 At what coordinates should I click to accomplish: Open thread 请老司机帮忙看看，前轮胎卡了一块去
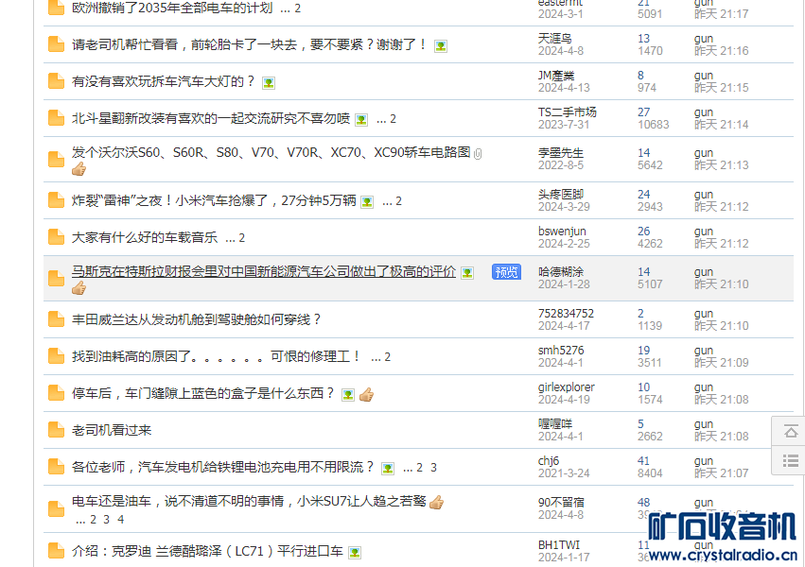249,44
